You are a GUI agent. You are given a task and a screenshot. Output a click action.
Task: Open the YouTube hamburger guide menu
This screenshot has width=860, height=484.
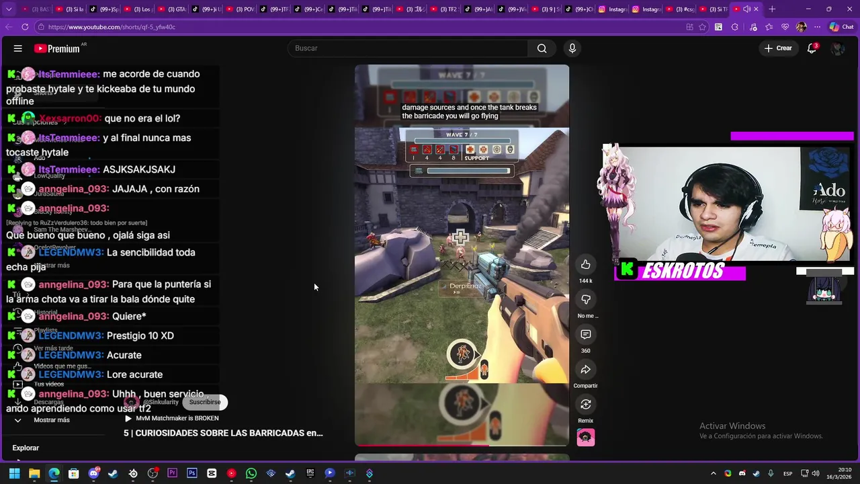(x=18, y=48)
